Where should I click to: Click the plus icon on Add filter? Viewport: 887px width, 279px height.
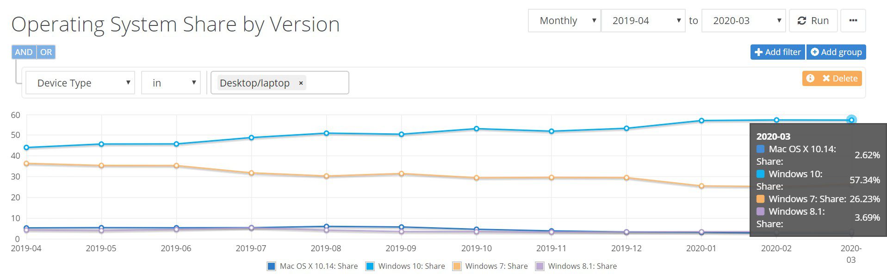click(759, 52)
